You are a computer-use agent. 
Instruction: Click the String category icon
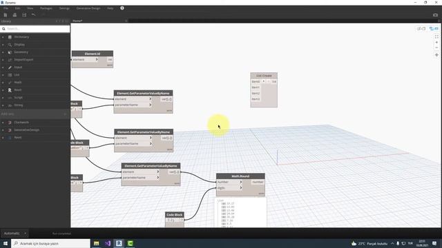(x=10, y=105)
